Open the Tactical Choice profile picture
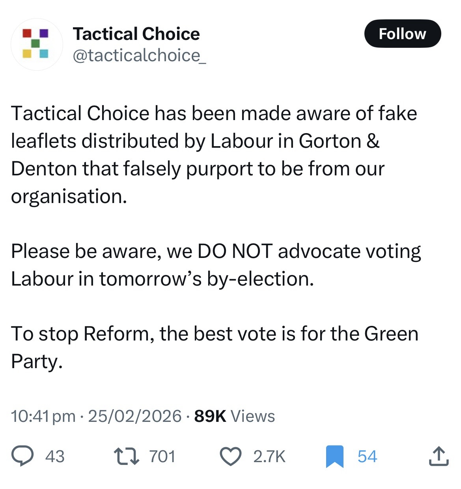The width and height of the screenshot is (461, 489). tap(36, 44)
